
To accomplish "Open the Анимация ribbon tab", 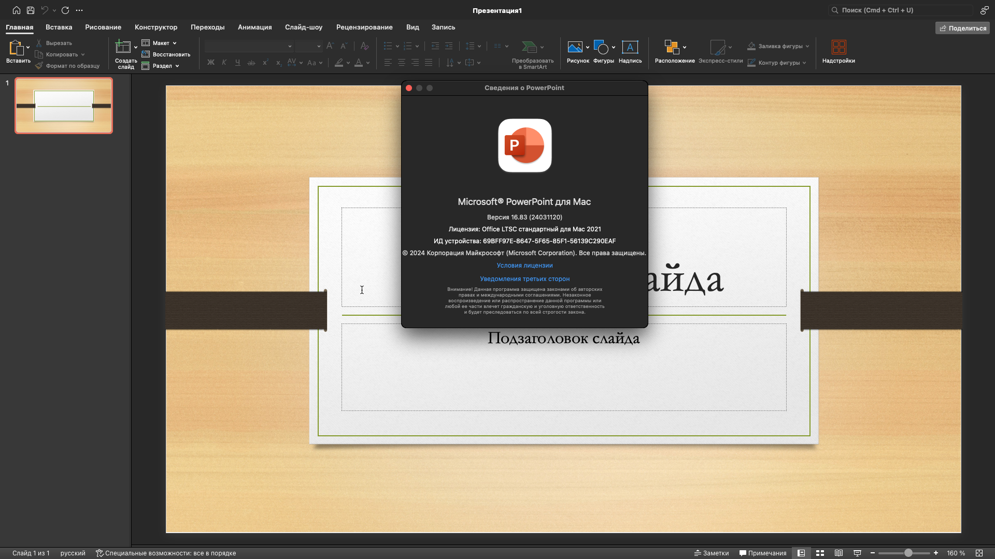I will (x=254, y=27).
